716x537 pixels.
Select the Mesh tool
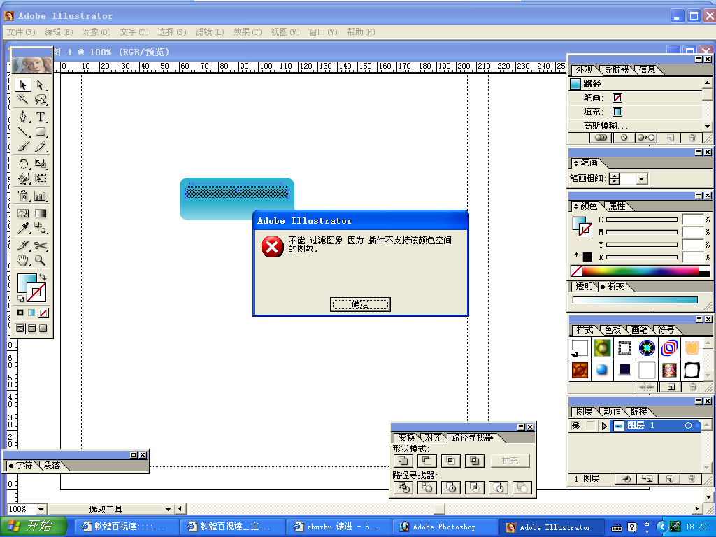(x=23, y=213)
